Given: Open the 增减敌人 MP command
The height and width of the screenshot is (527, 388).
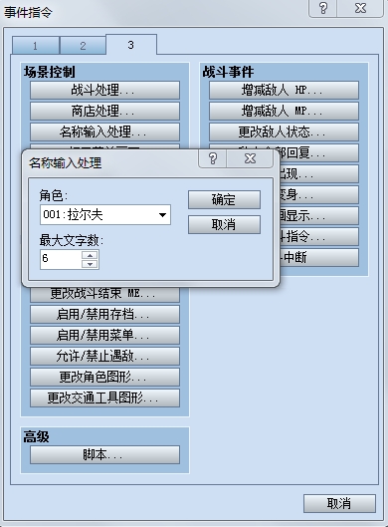Looking at the screenshot, I should point(284,111).
